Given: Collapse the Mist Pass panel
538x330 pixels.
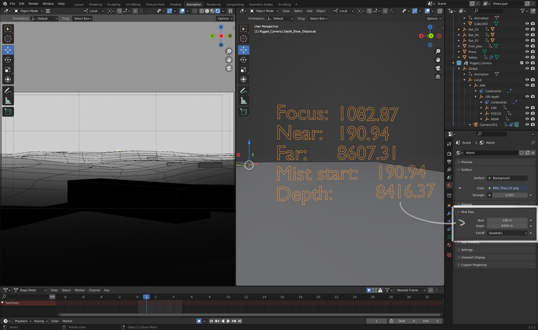Looking at the screenshot, I should (495, 212).
